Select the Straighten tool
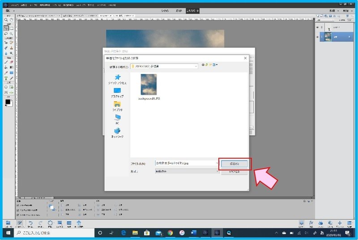Viewport: 358px width, 240px height. tap(12, 93)
